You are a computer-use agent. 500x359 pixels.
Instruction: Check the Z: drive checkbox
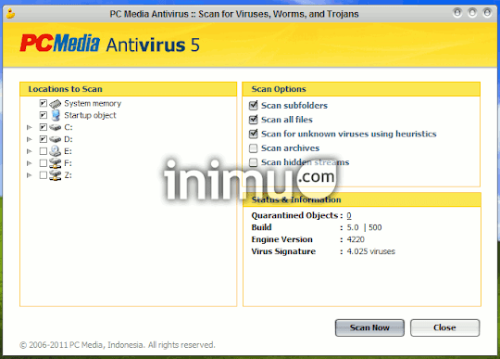tap(44, 175)
